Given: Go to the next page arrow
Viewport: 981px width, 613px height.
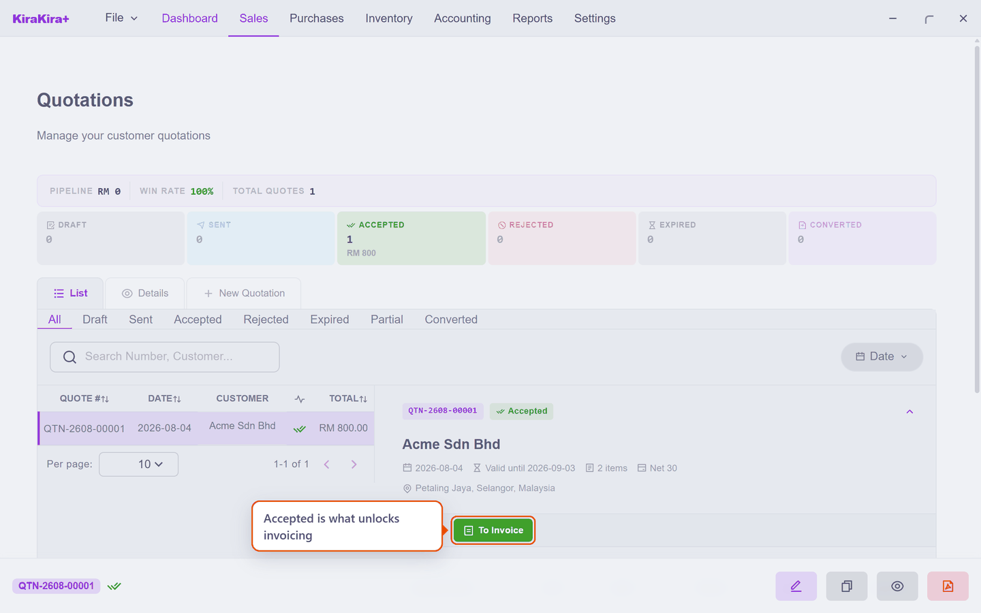Looking at the screenshot, I should pyautogui.click(x=354, y=465).
